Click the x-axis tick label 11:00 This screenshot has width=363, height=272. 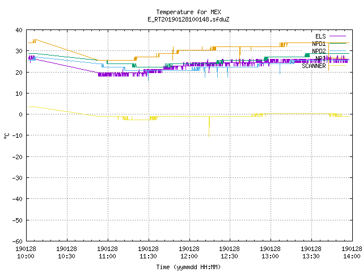[107, 256]
